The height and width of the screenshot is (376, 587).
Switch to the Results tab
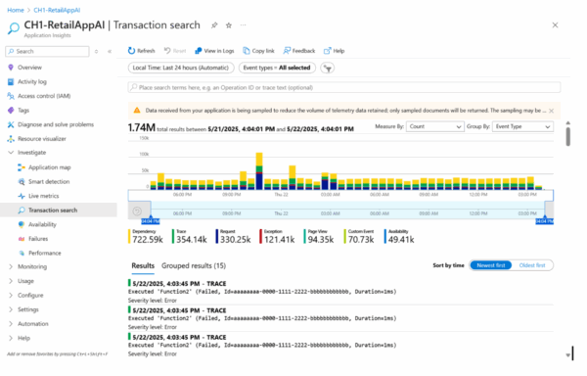(x=143, y=266)
